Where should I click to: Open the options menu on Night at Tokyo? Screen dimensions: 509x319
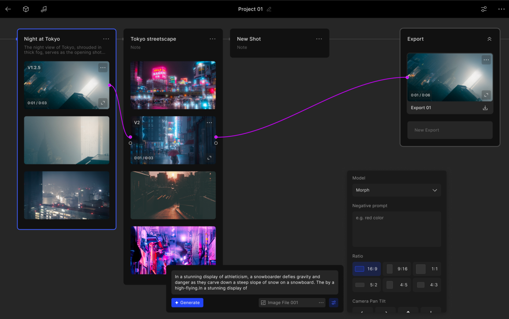pyautogui.click(x=106, y=39)
